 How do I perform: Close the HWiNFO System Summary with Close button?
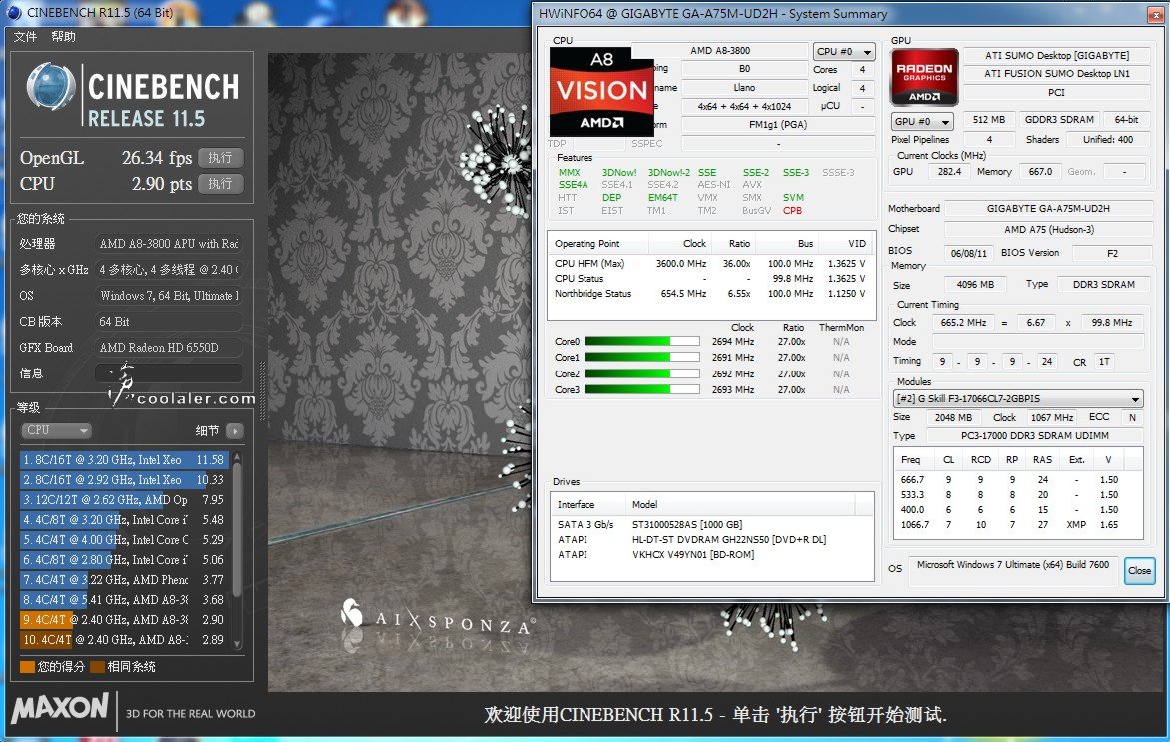click(1139, 570)
